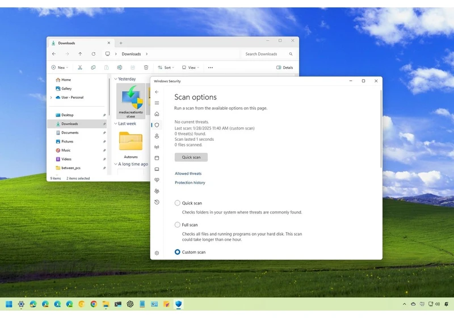Open OneDrive cloud icon in system tray
Image resolution: width=454 pixels, height=318 pixels.
tap(413, 304)
